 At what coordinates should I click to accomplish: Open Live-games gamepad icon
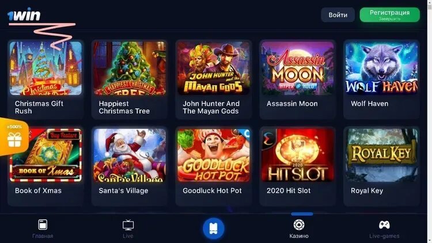384,225
